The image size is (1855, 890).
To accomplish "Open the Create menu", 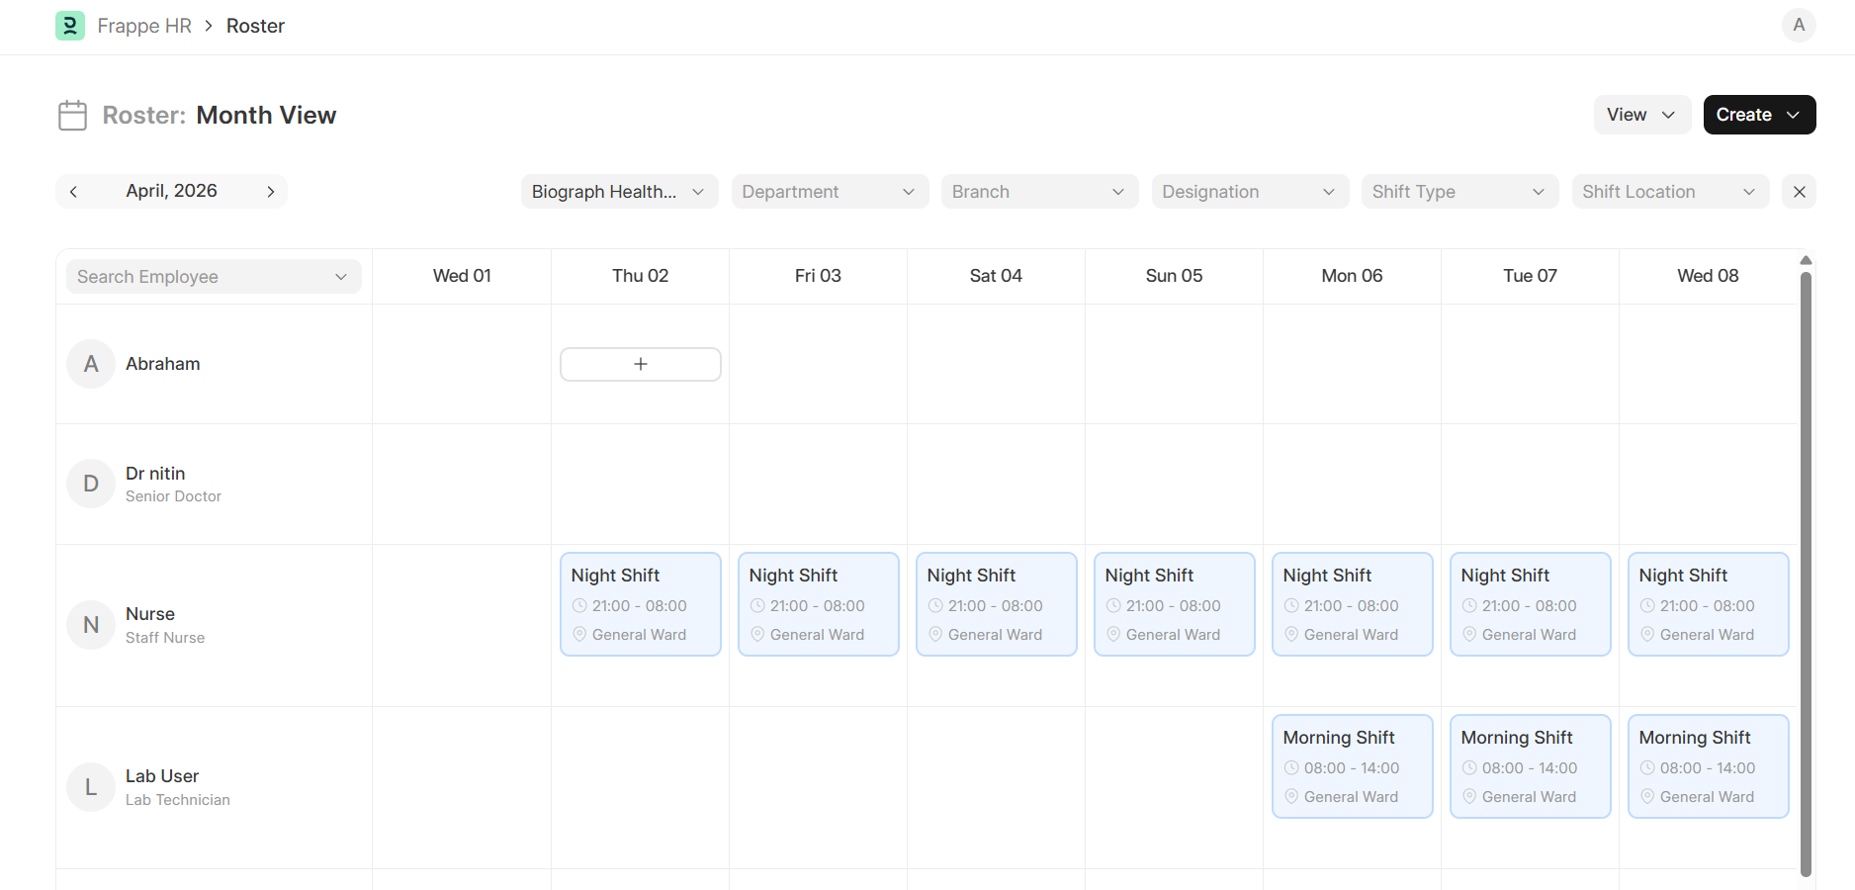I will [1758, 115].
